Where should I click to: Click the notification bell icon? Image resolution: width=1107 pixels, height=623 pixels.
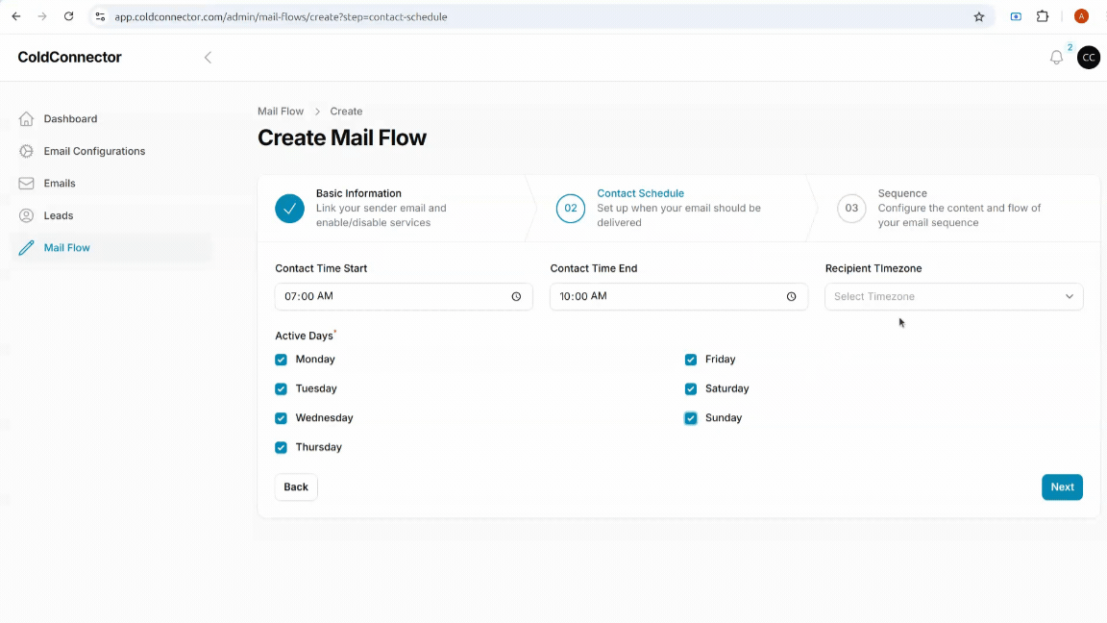[1056, 58]
